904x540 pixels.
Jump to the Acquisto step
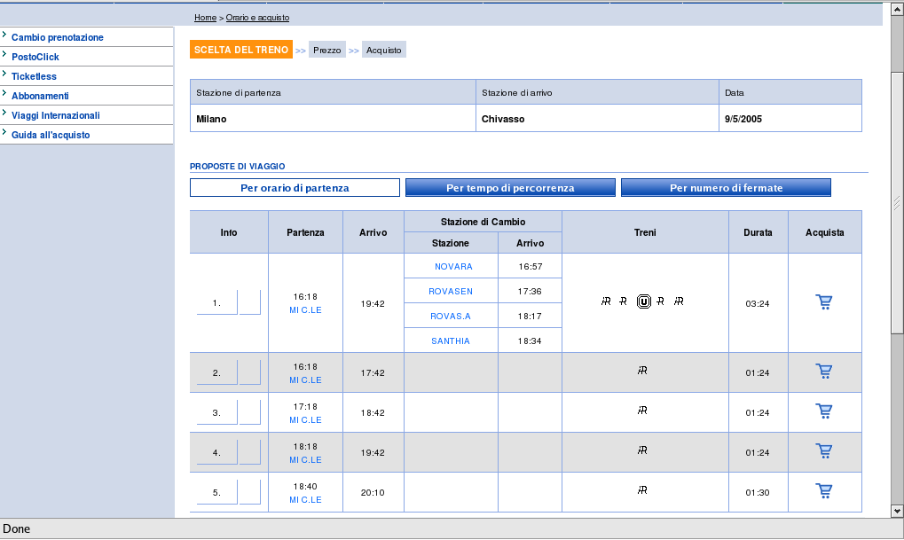(x=384, y=51)
